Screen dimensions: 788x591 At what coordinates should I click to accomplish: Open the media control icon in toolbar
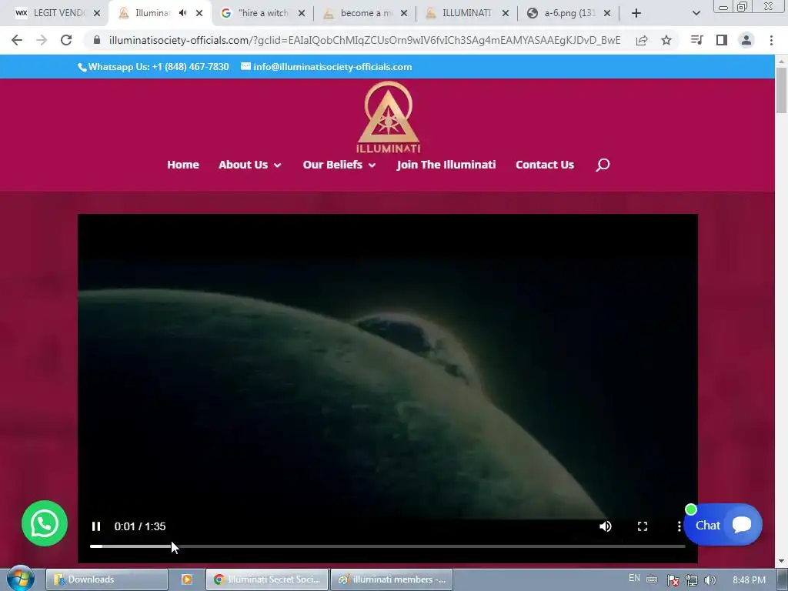(x=696, y=40)
